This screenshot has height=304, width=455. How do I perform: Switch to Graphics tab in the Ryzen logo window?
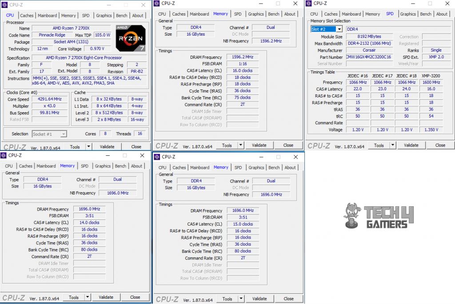(x=104, y=16)
